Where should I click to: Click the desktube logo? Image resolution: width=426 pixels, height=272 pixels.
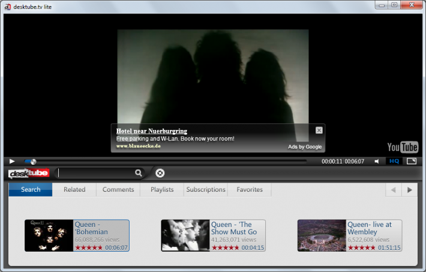[x=29, y=173]
